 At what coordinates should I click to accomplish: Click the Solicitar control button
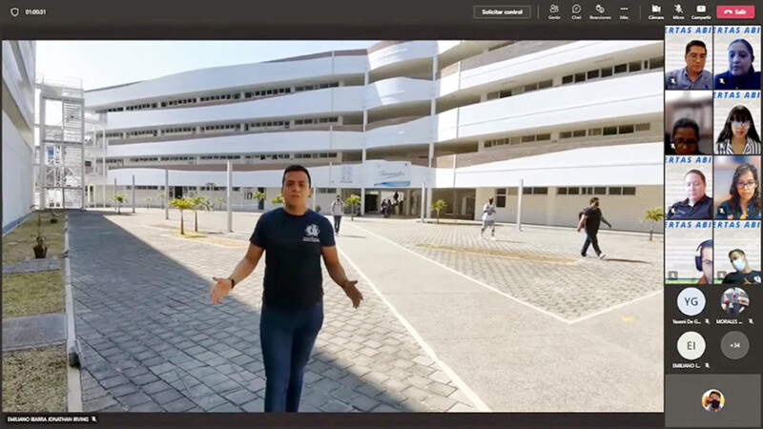pos(502,11)
